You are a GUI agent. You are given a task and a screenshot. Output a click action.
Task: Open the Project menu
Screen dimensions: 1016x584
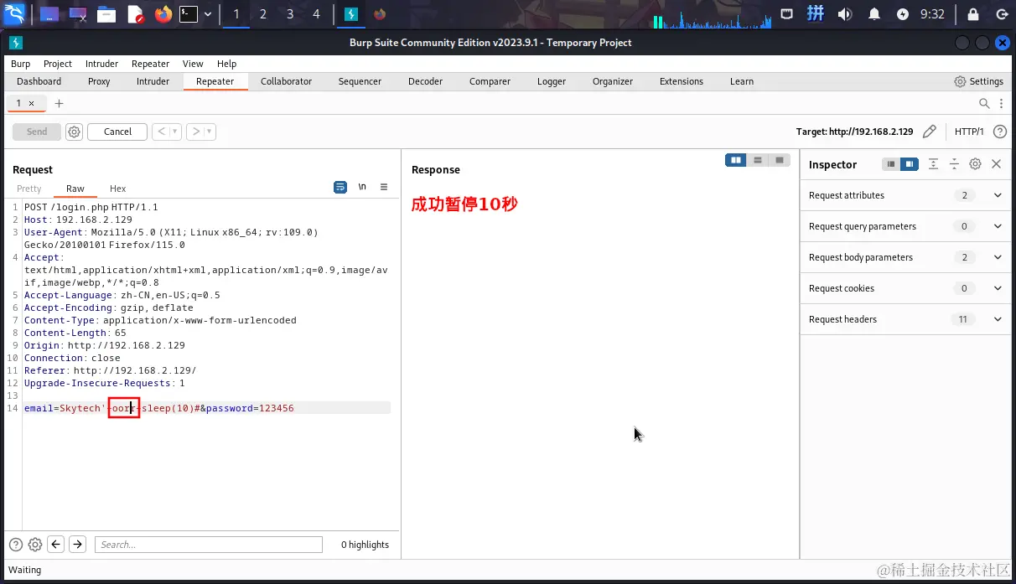58,64
